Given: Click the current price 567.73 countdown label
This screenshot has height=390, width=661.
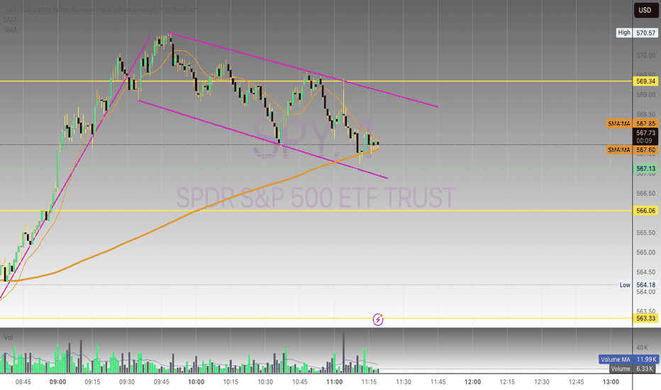Looking at the screenshot, I should (645, 137).
